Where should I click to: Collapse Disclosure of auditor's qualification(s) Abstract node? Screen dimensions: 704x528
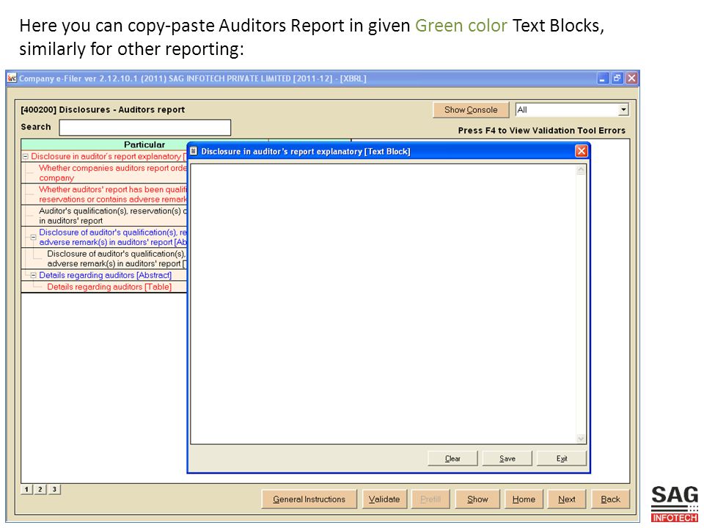click(33, 237)
